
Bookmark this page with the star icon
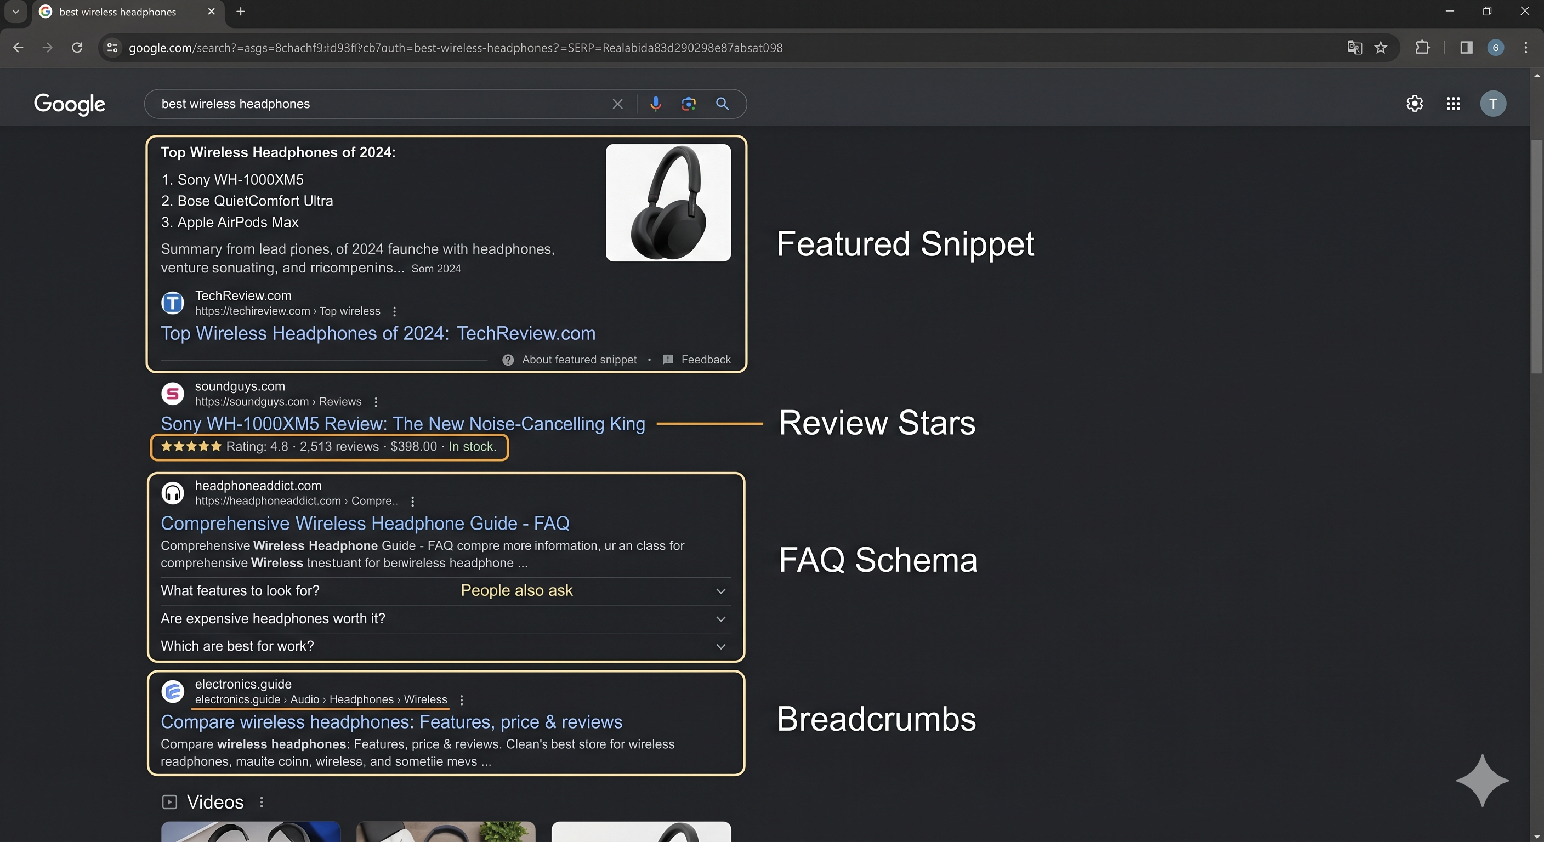click(x=1381, y=47)
